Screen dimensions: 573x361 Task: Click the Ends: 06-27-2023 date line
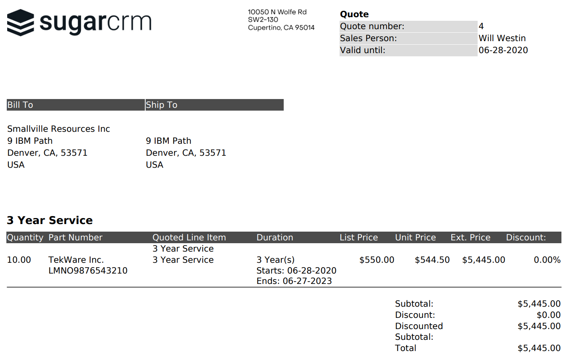pos(294,281)
